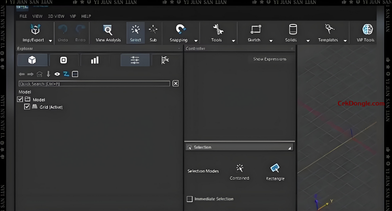Uncheck the Model folder checkbox
This screenshot has width=392, height=211.
point(20,99)
